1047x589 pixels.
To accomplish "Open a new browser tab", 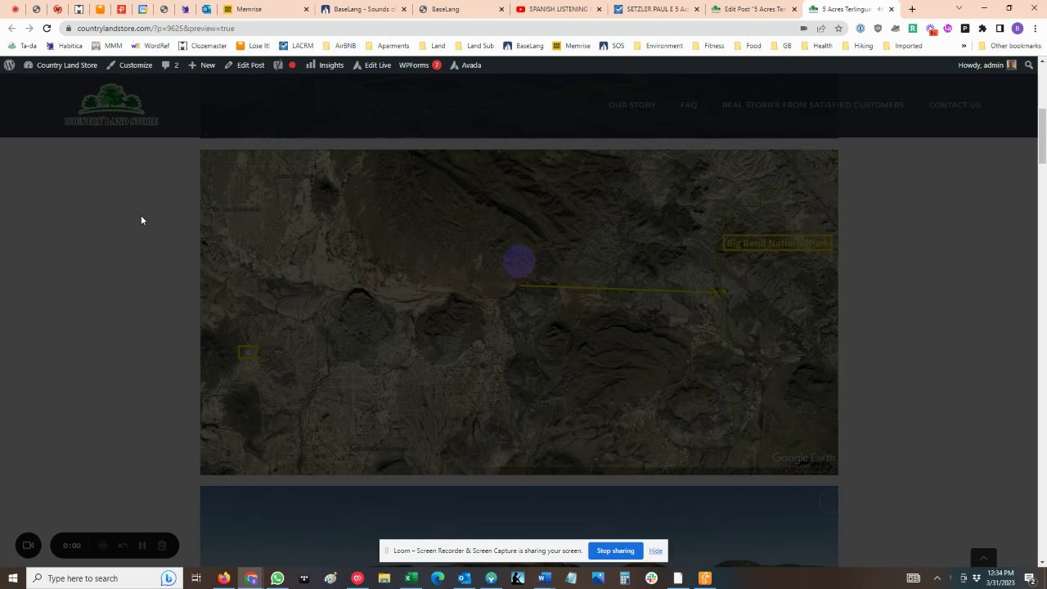I will (x=912, y=9).
